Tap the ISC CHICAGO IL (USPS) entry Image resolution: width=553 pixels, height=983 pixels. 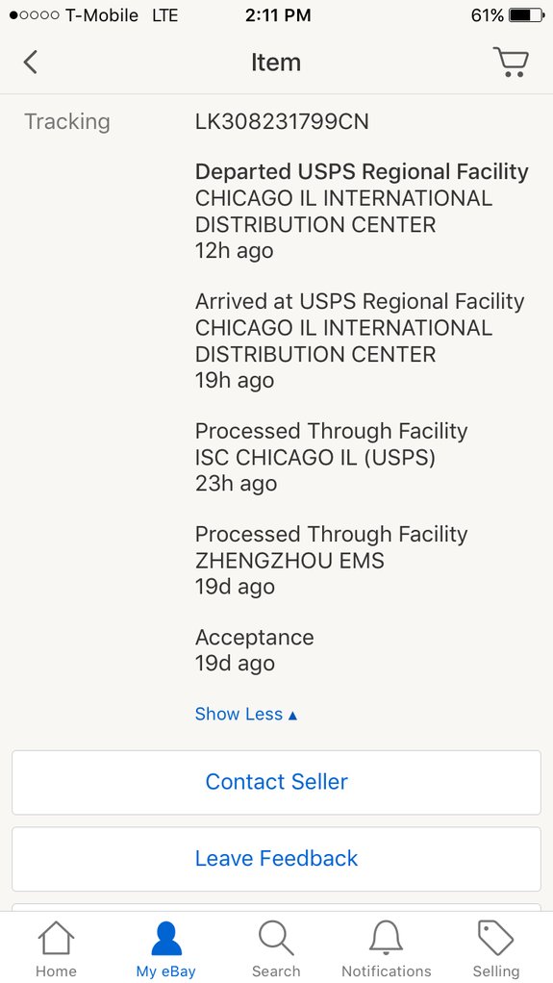click(331, 458)
